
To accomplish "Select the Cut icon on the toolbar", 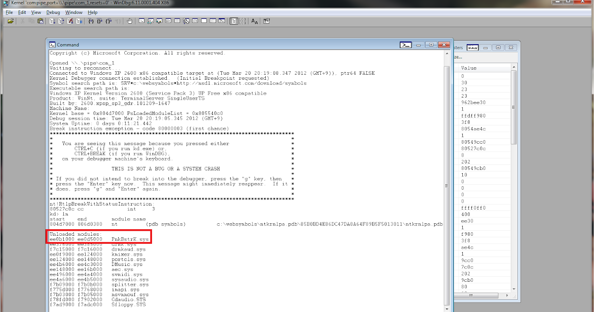I will pos(23,21).
